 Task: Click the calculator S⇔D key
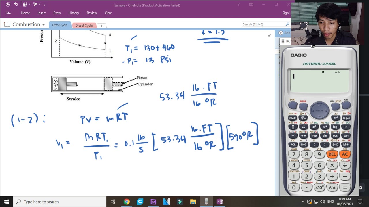335,145
